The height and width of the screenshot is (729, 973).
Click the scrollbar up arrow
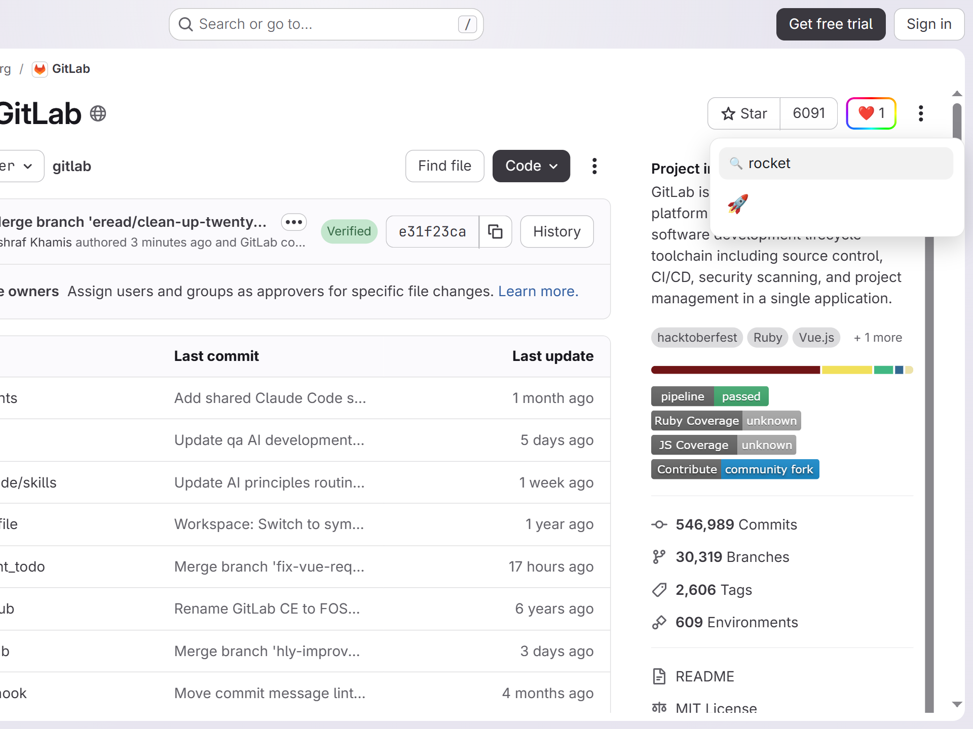957,94
